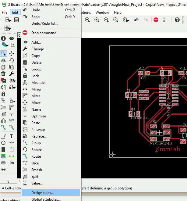Click the Save icon in top toolbar
This screenshot has width=187, height=201.
point(16,20)
